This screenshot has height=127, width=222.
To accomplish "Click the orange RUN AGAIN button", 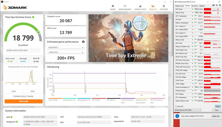I will coord(24,101).
